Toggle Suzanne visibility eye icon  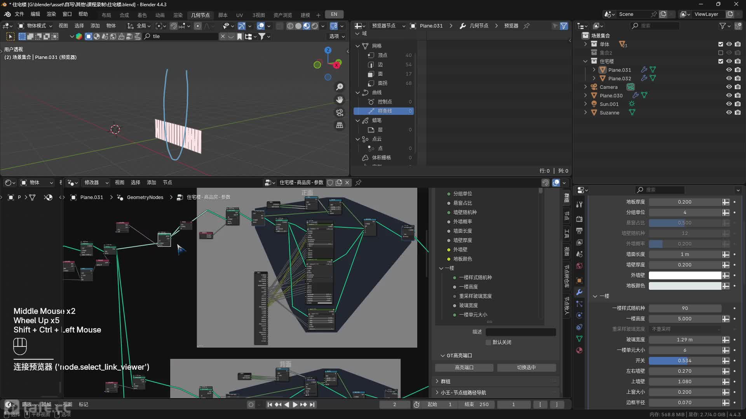pyautogui.click(x=729, y=113)
